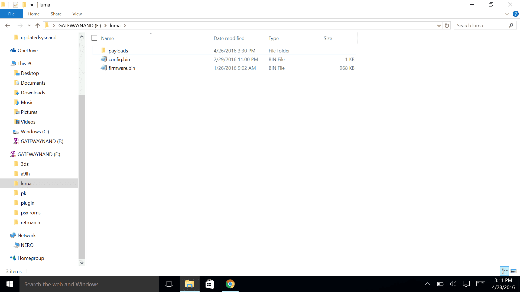Open Homegroup in navigation pane

click(x=27, y=258)
